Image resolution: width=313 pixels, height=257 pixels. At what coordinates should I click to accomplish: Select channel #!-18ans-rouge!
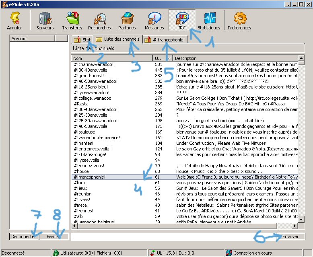click(x=185, y=154)
